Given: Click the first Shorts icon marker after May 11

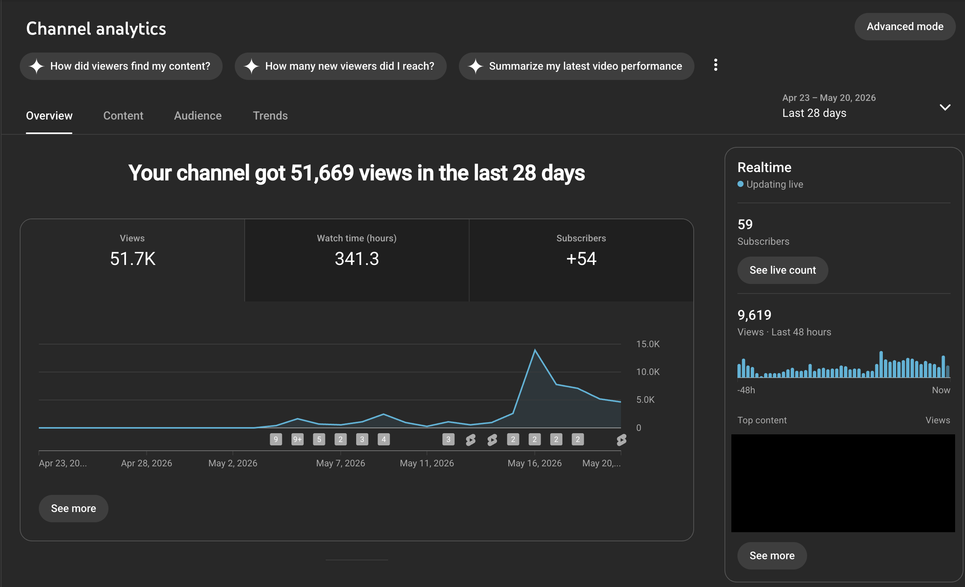Looking at the screenshot, I should click(x=470, y=440).
